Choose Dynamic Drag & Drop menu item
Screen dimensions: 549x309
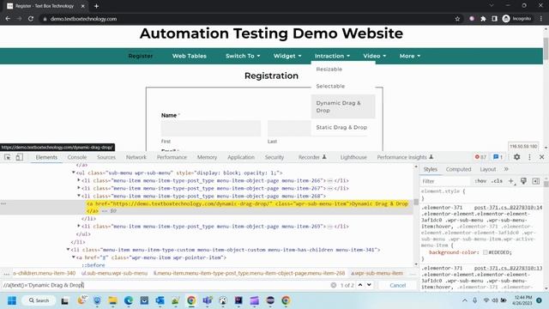(343, 106)
